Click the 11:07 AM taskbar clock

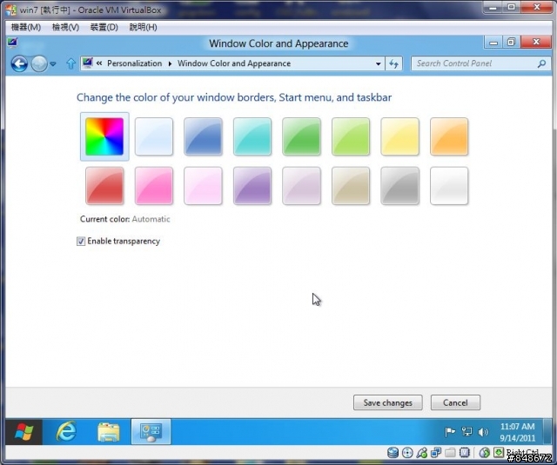click(518, 432)
